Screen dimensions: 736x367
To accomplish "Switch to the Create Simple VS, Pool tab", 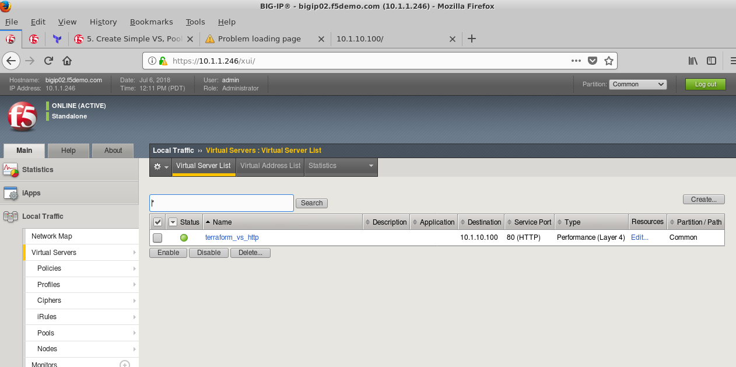I will point(134,39).
